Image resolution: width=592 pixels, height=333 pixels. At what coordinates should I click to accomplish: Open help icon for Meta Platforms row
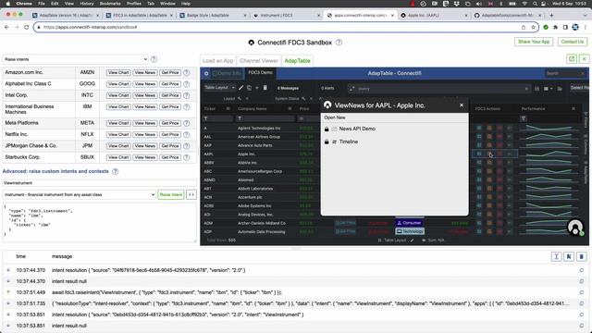(187, 123)
